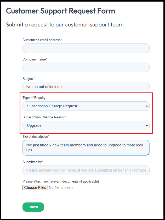This screenshot has width=165, height=220.
Task: Click the chevron arrow on Subscription Change Reason
Action: (147, 125)
